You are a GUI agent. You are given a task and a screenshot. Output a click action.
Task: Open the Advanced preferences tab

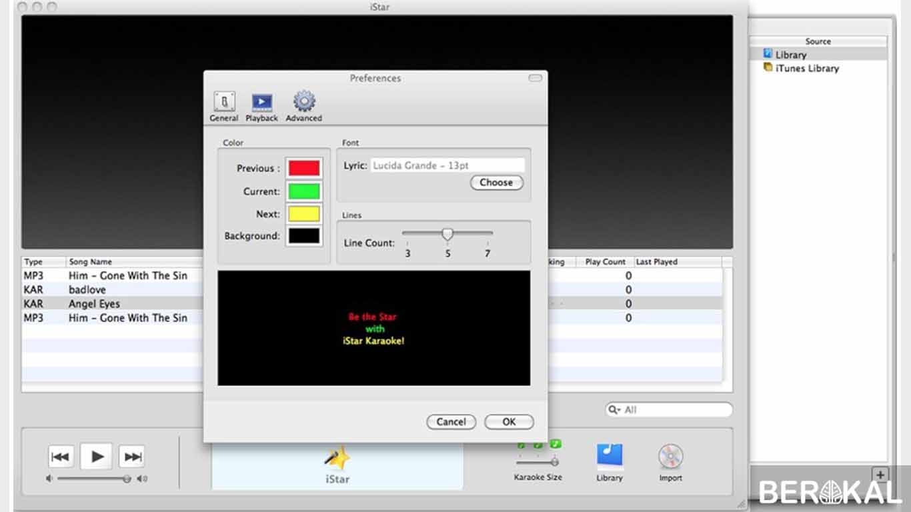304,107
